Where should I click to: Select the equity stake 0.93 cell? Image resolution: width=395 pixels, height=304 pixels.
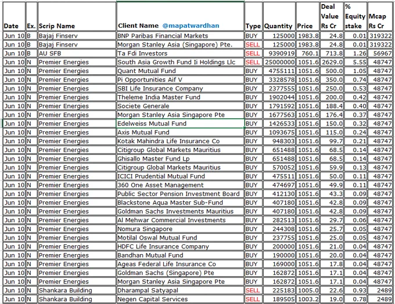click(355, 291)
